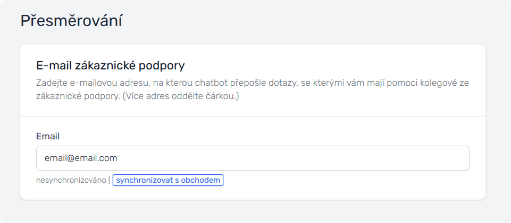
Task: Sync email with the shop
Action: [x=168, y=181]
